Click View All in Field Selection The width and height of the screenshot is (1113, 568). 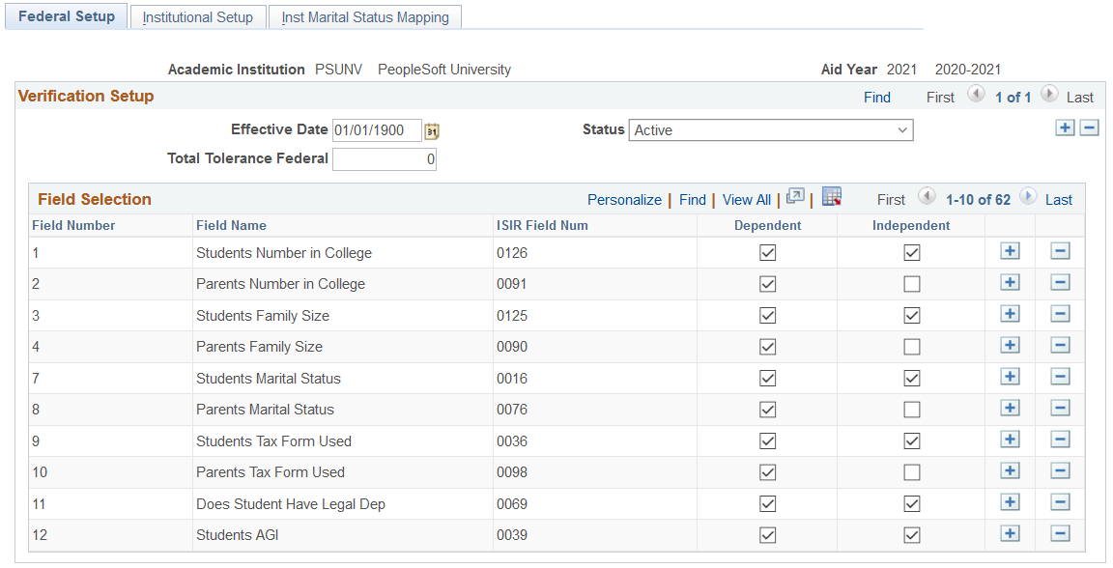click(746, 199)
